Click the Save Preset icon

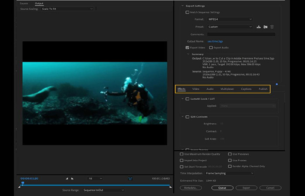pos(258,27)
